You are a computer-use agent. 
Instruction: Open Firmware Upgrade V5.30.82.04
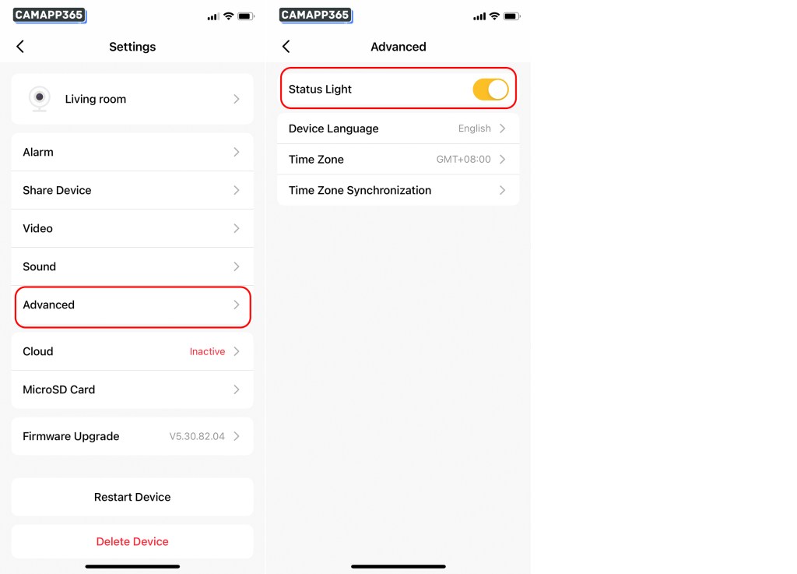[x=132, y=436]
